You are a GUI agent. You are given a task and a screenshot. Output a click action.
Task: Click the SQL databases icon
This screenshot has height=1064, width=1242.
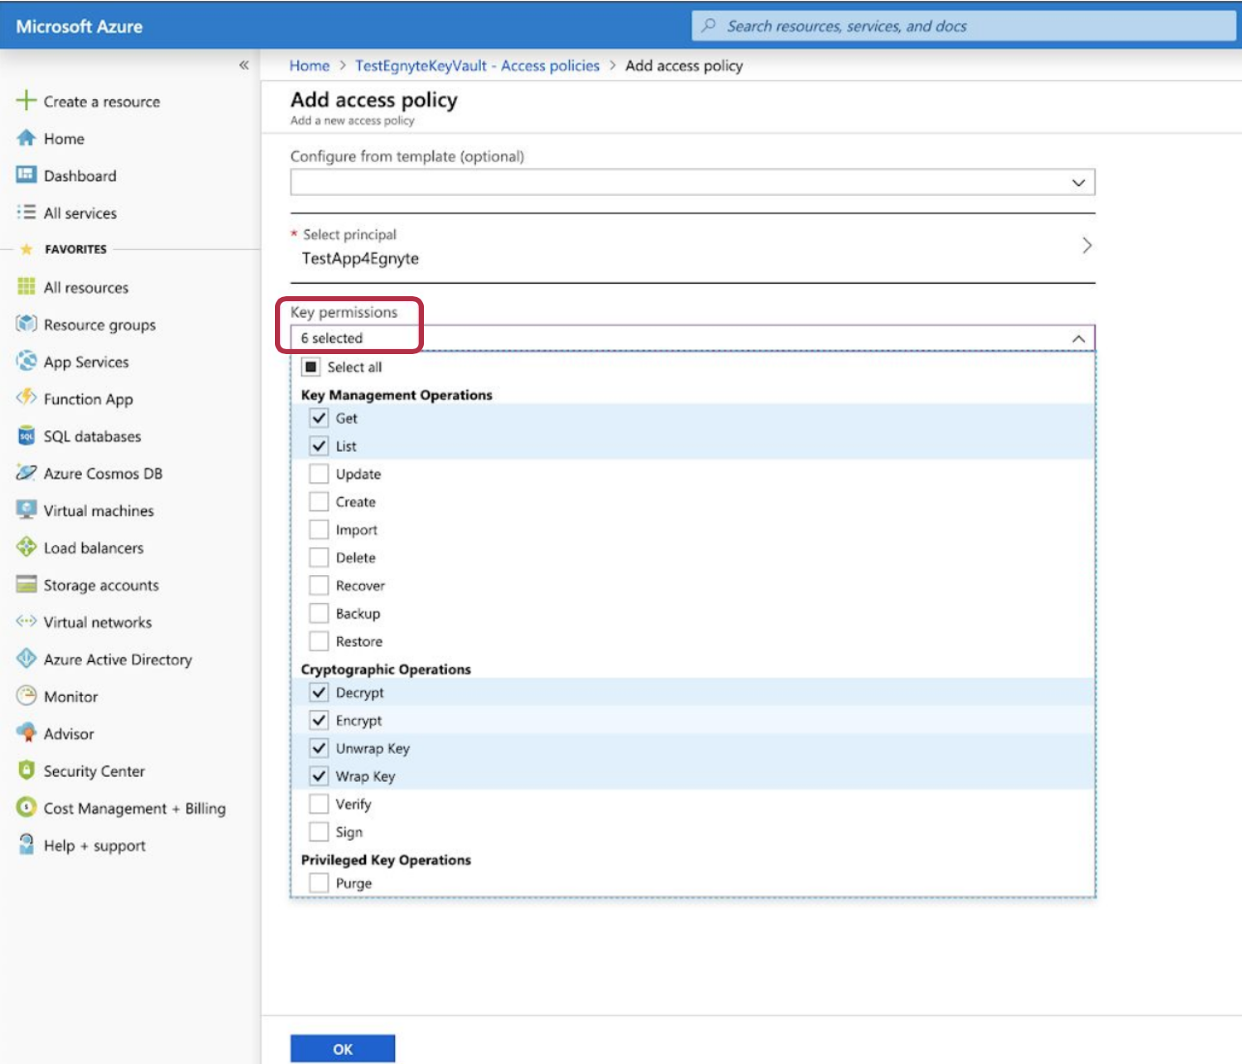(x=26, y=435)
